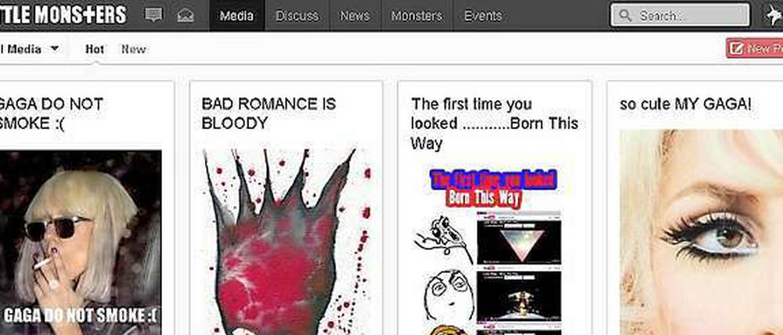Show Hot media posts
783x335 pixels.
coord(95,49)
